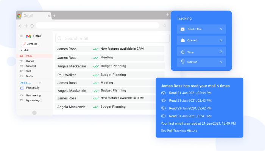Click the Snoozed clock icon

tap(22, 66)
